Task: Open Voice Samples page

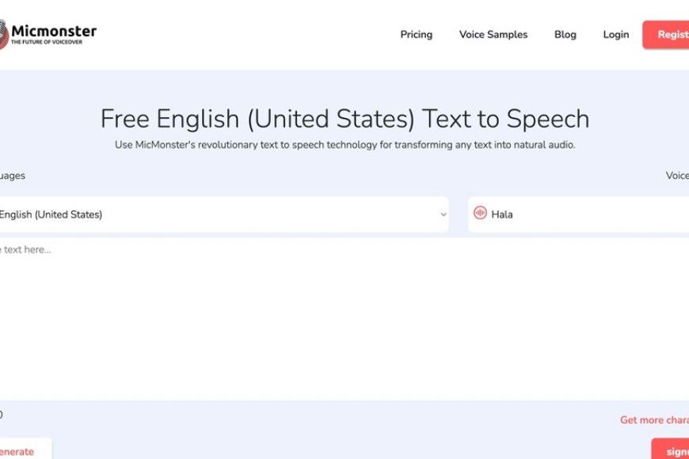Action: point(493,34)
